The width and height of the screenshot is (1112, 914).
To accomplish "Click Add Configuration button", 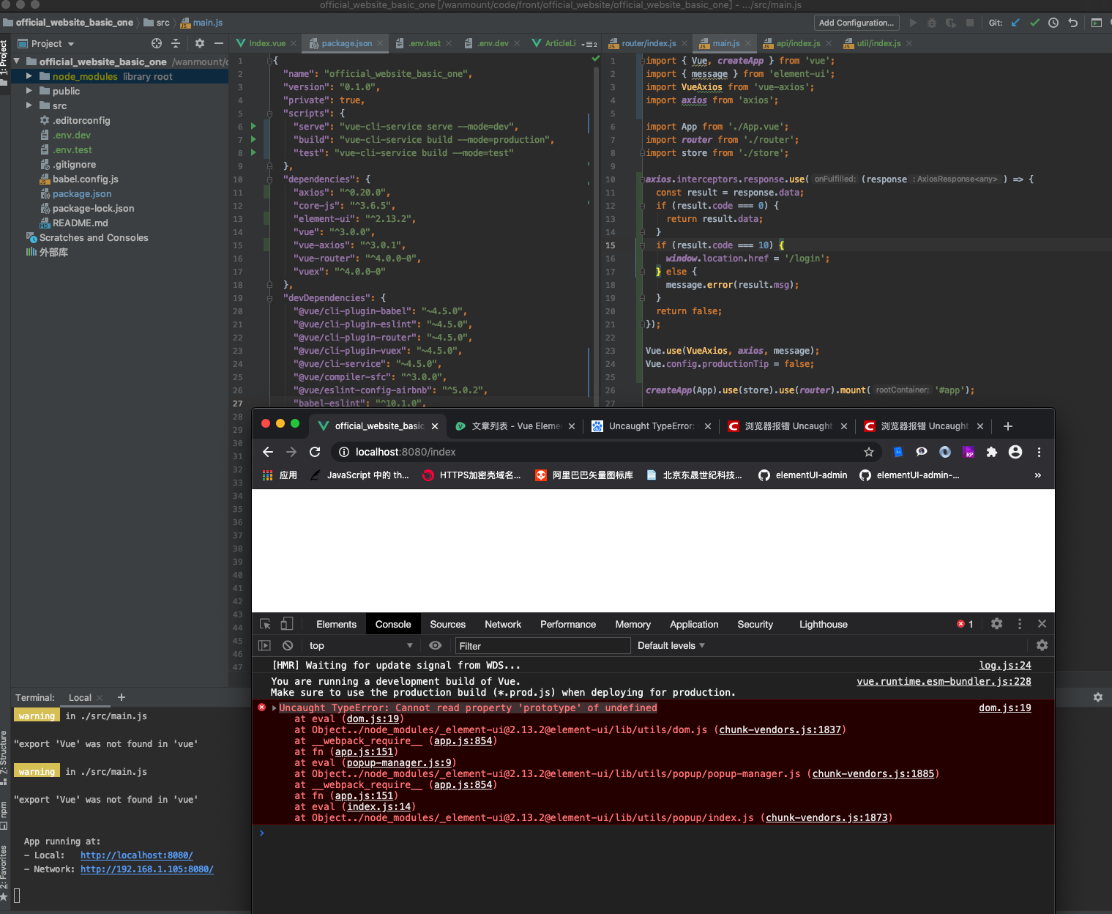I will click(856, 23).
